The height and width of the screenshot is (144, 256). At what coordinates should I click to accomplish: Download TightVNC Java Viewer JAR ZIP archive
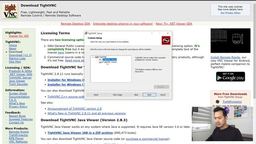coord(80,133)
